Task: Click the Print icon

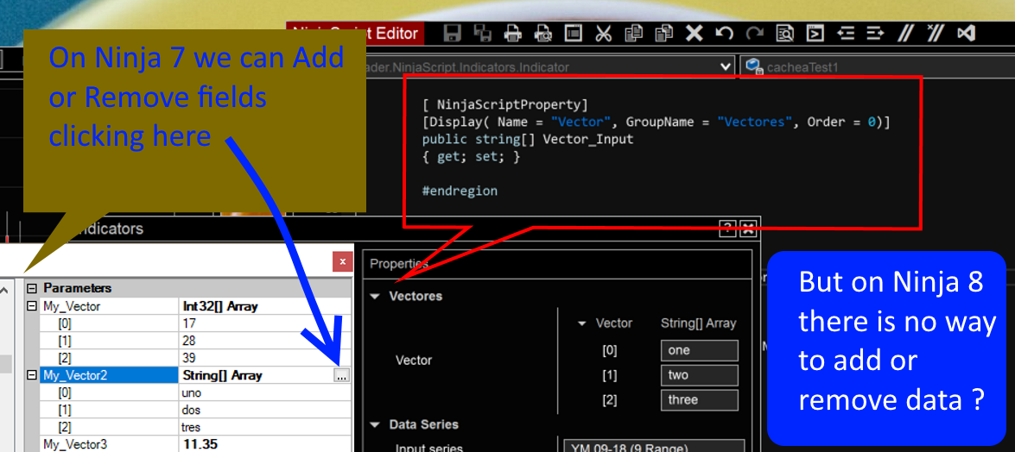Action: coord(512,33)
